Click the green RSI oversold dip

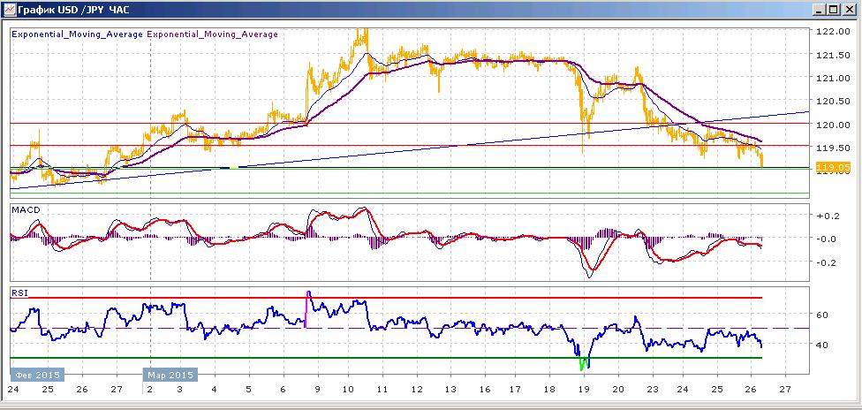click(585, 363)
